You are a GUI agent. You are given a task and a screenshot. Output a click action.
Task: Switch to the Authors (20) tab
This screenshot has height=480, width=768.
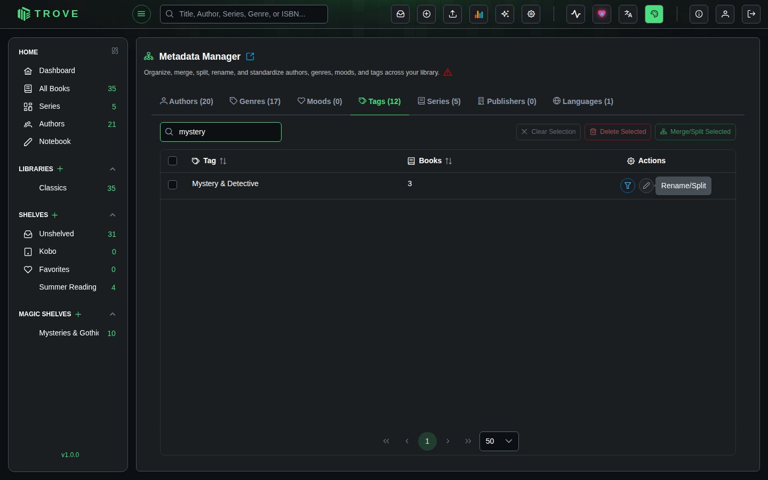point(187,101)
